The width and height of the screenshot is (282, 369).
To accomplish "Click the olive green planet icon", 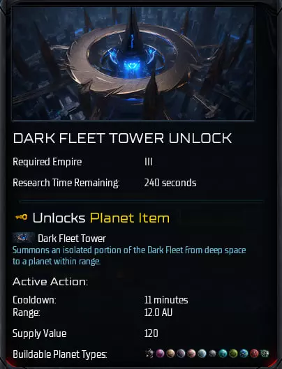I will 233,353.
